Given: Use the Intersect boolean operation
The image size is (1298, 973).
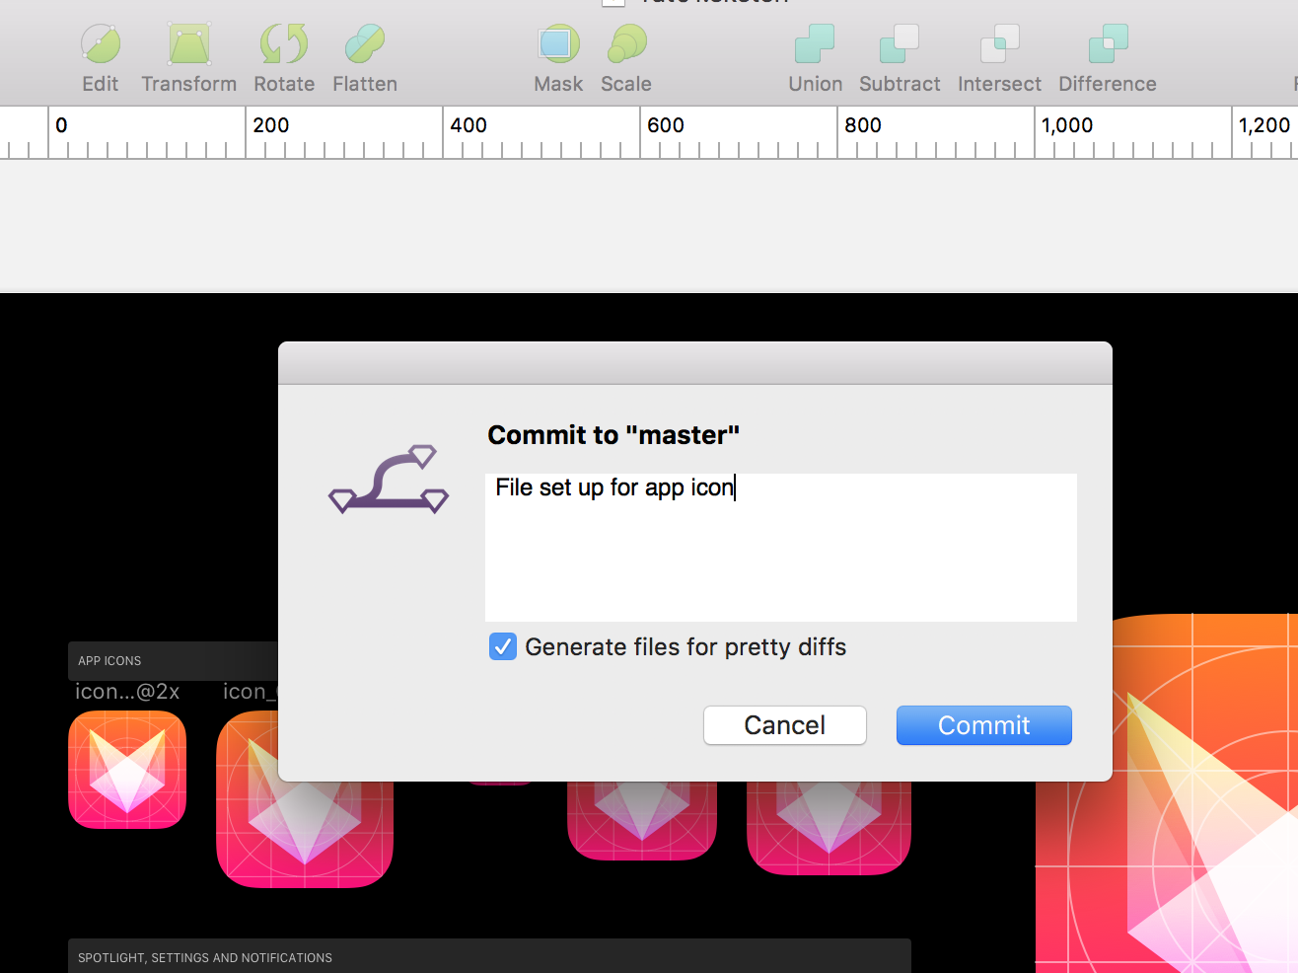Looking at the screenshot, I should [999, 59].
